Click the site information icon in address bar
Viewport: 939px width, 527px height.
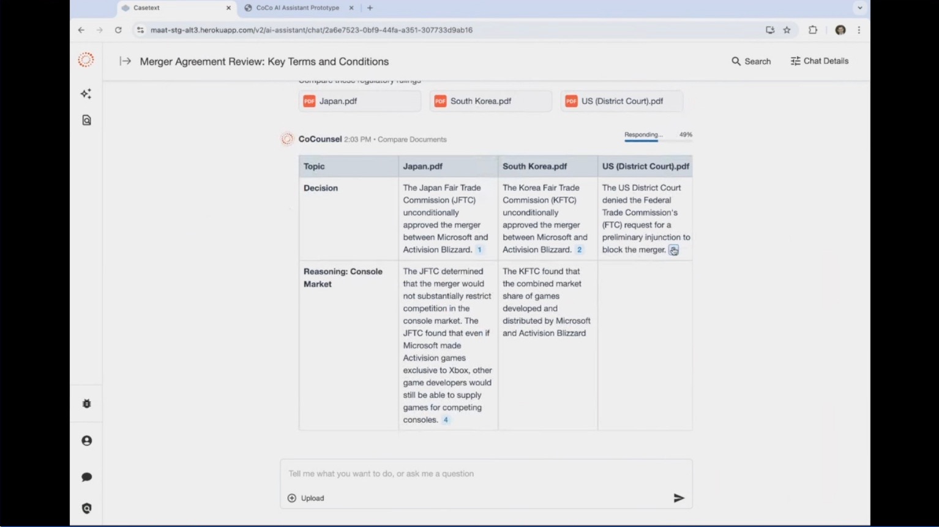point(140,30)
